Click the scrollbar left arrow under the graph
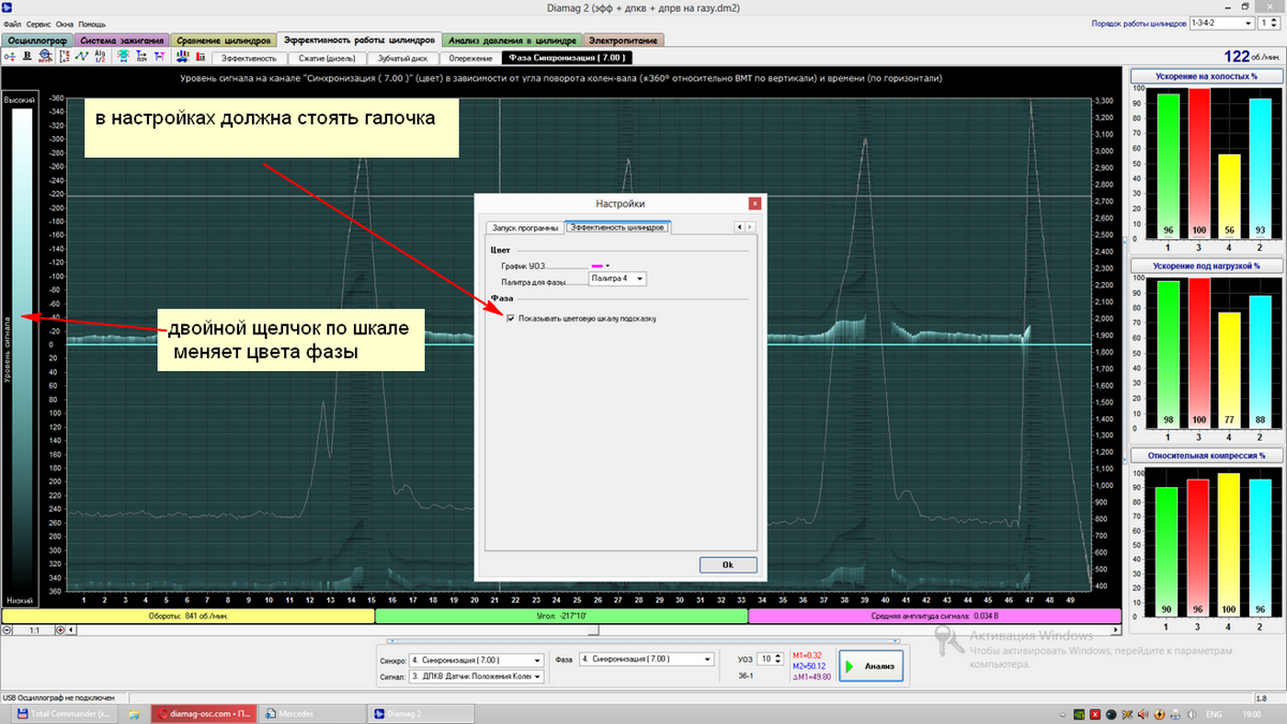Screen dimensions: 1287x724 click(x=73, y=630)
